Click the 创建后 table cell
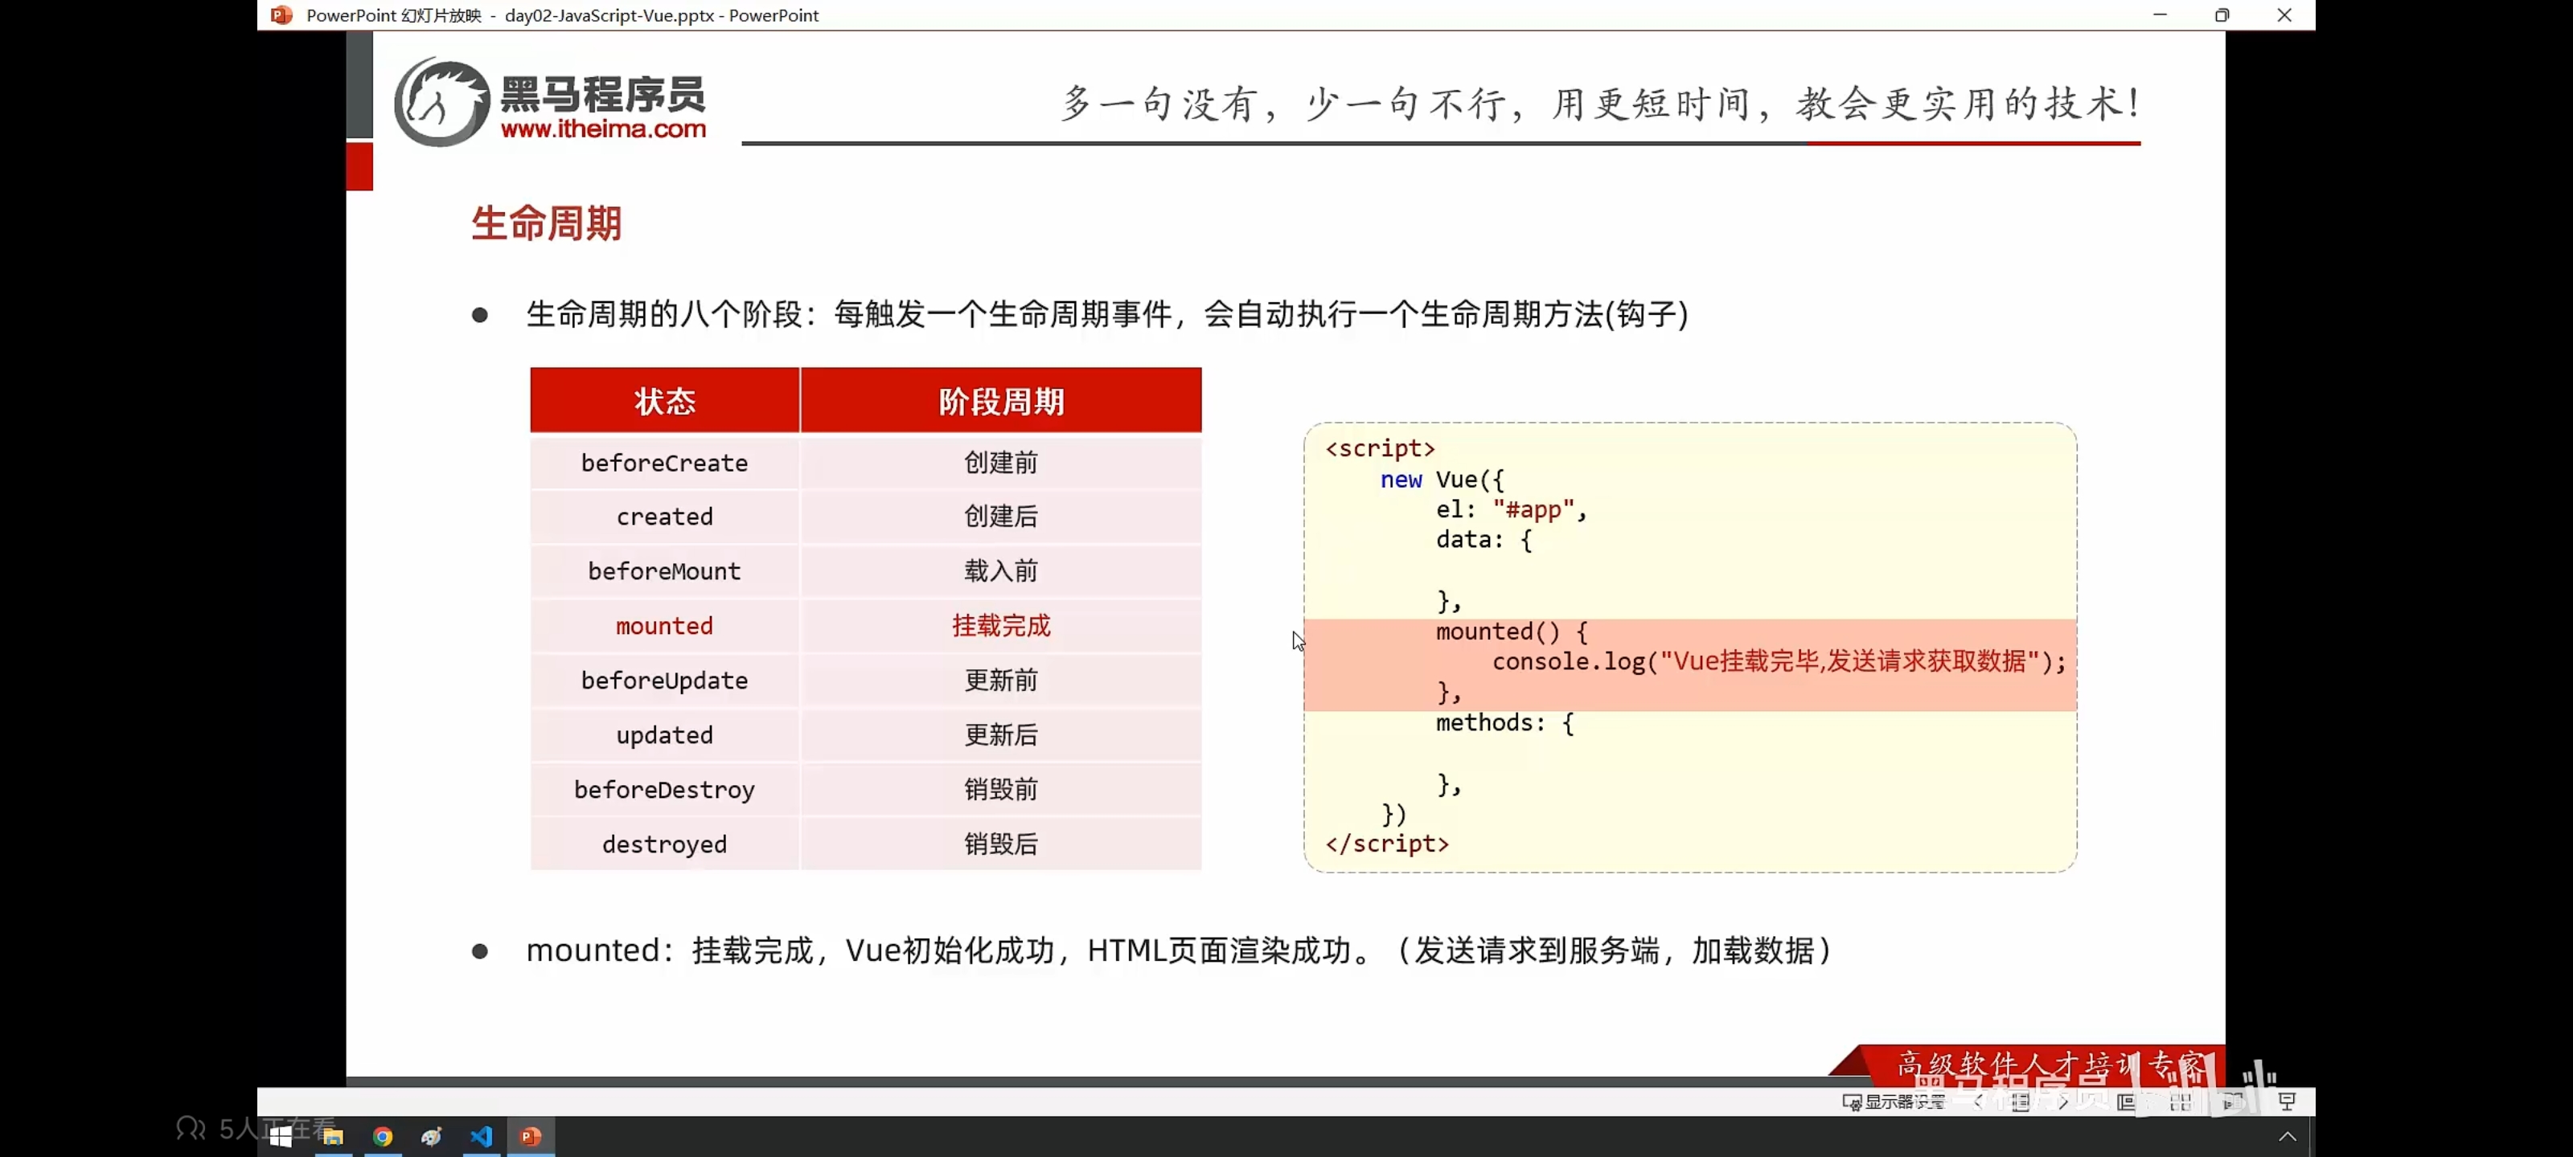 1001,516
